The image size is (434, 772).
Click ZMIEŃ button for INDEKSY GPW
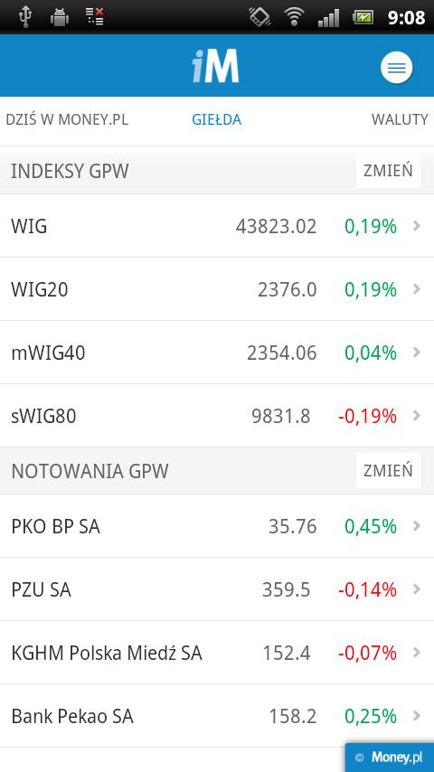(388, 170)
